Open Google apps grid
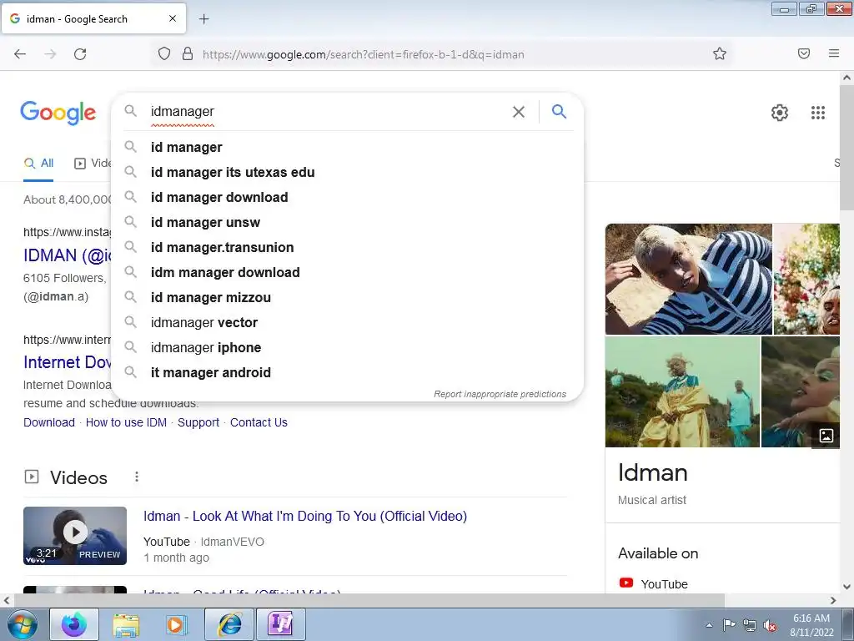This screenshot has height=641, width=854. coord(817,113)
